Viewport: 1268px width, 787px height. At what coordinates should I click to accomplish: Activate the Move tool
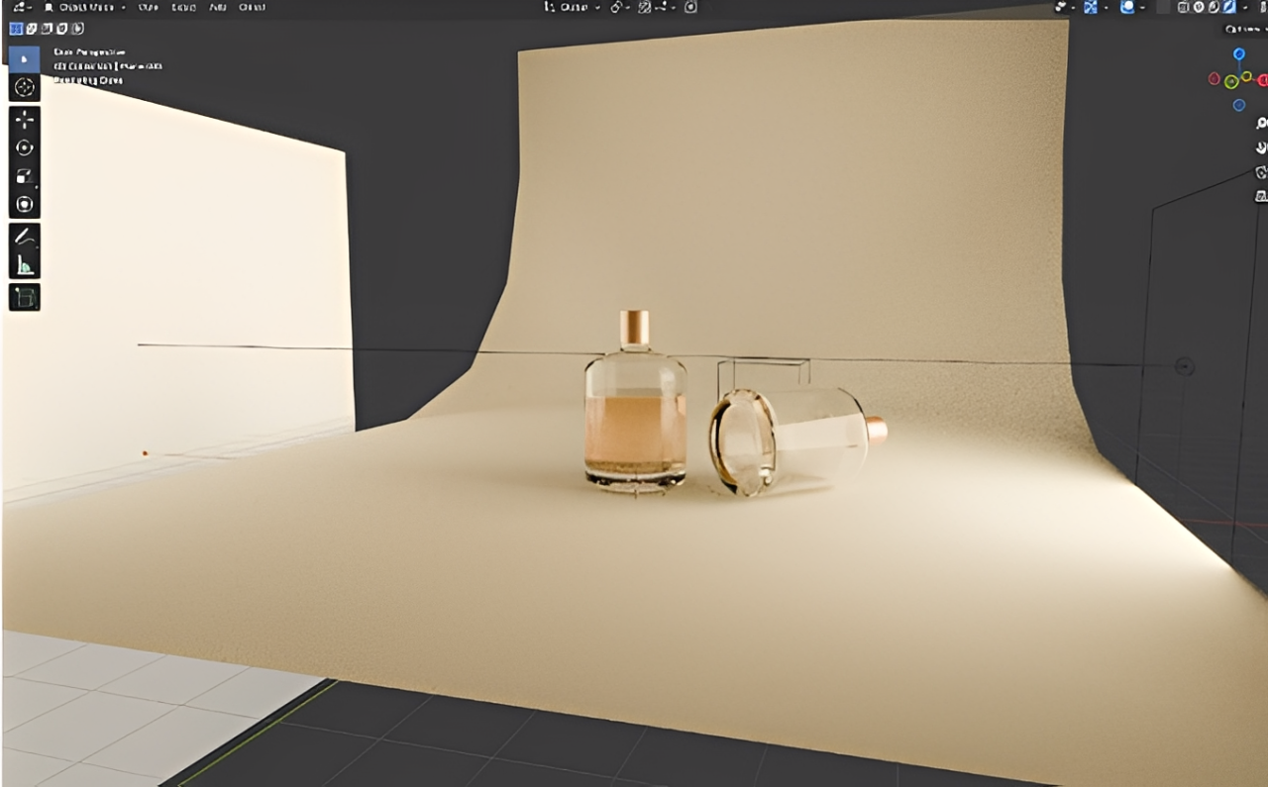point(24,120)
